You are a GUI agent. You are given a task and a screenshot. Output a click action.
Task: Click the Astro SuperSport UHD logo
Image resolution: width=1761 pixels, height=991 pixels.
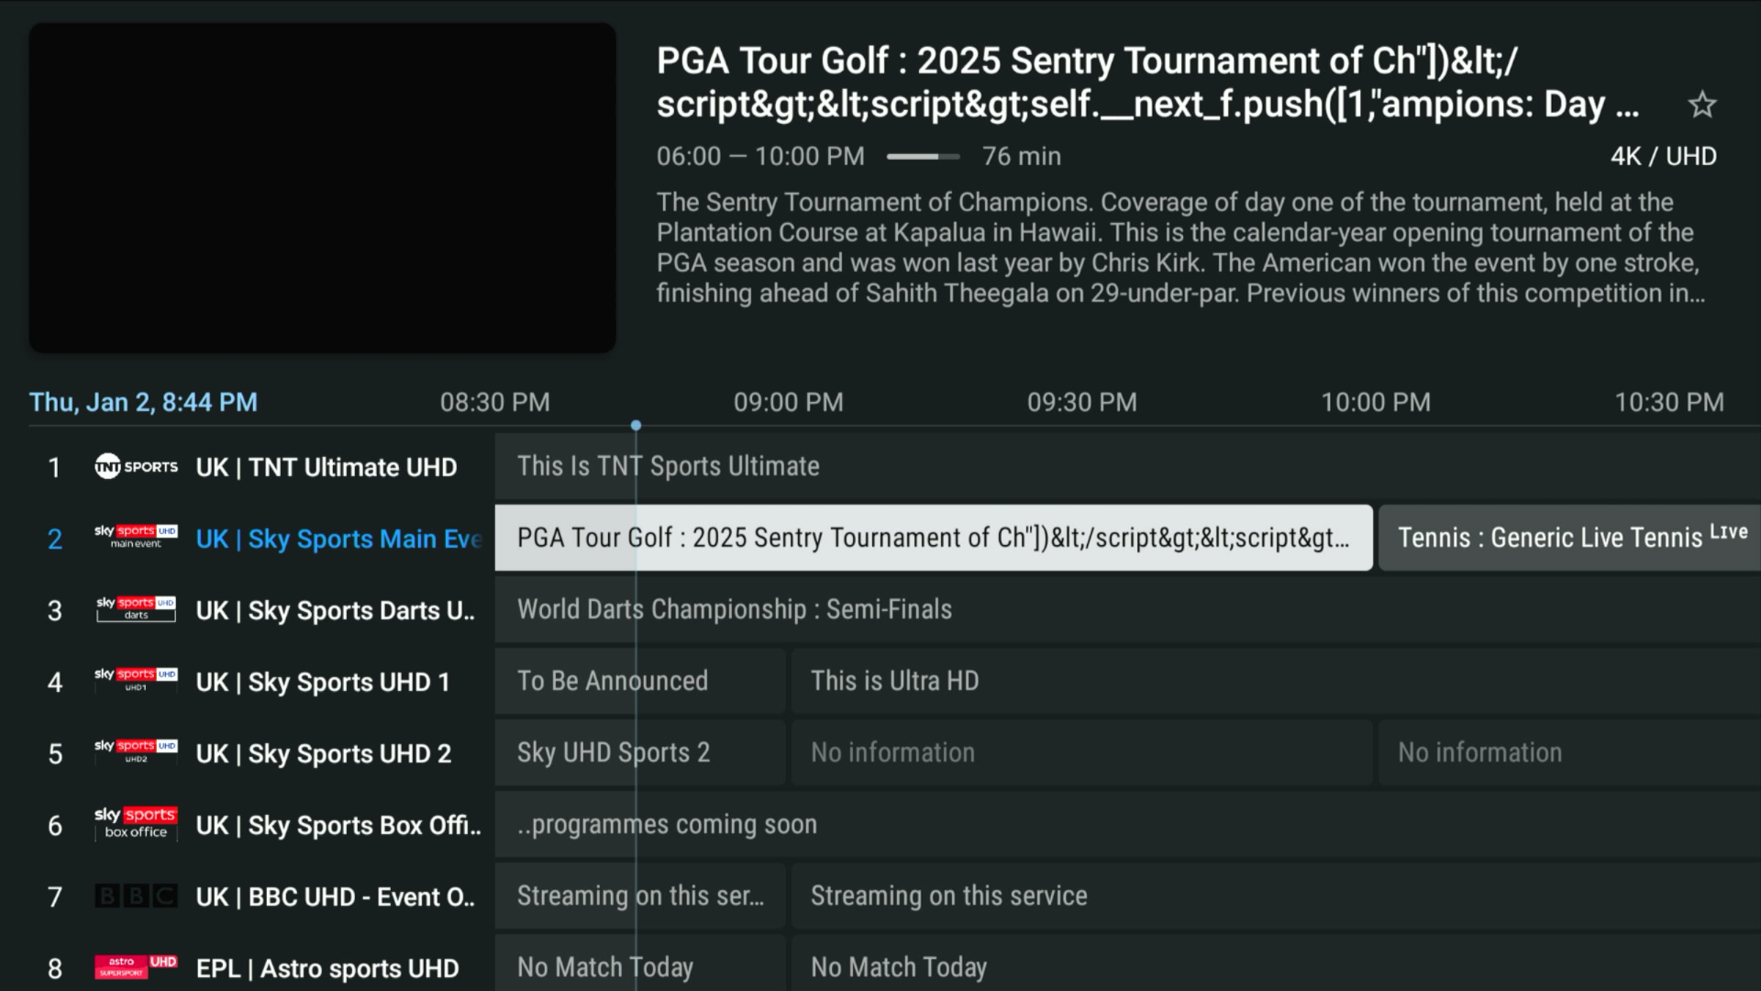tap(136, 967)
